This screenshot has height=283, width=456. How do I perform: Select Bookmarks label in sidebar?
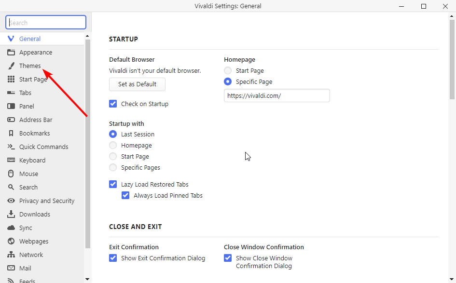[x=35, y=134]
